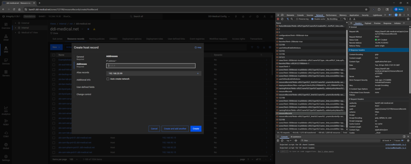The width and height of the screenshot is (411, 164).
Task: Open DDI Analytics in the sidebar
Action: 5,110
